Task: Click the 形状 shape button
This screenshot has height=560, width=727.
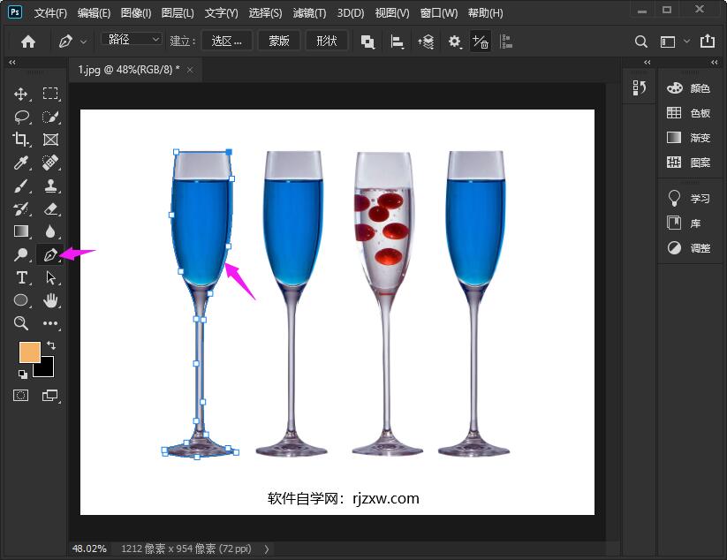Action: (x=327, y=42)
